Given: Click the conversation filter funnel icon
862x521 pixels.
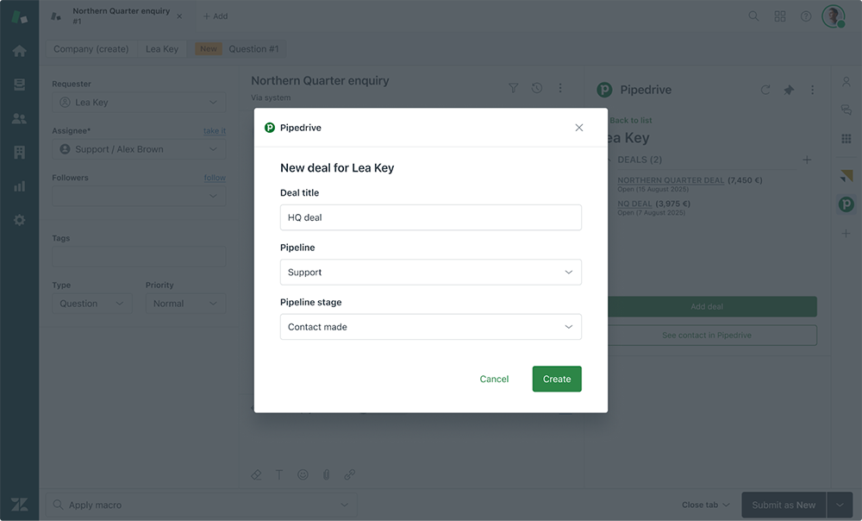Looking at the screenshot, I should pos(513,88).
